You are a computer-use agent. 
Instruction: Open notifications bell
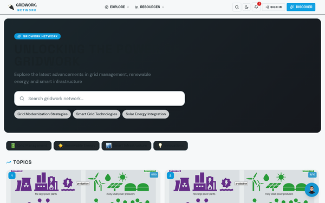point(256,7)
